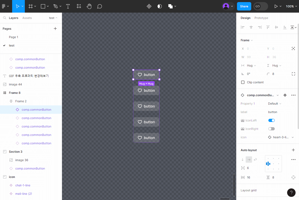
Task: Select the Rectangle shape tool
Action: (x=43, y=6)
